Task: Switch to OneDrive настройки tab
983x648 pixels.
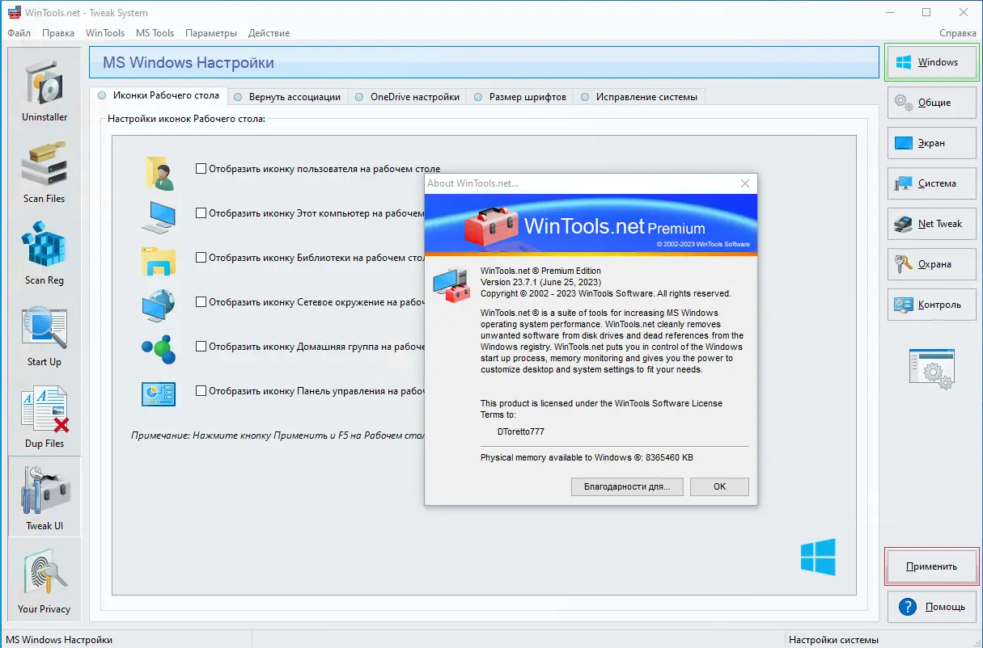Action: (x=408, y=97)
